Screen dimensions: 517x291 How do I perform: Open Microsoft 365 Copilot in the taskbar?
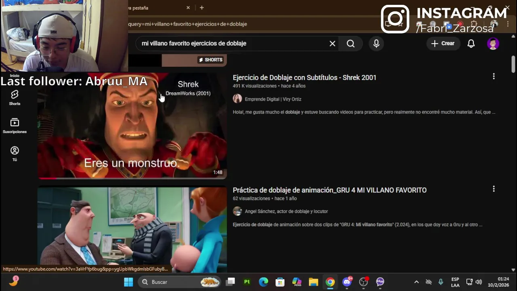pos(297,282)
